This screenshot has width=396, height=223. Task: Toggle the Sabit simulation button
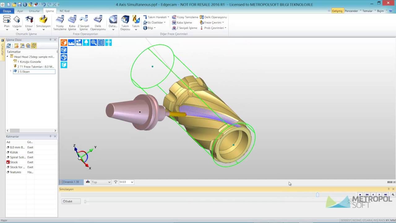71,201
